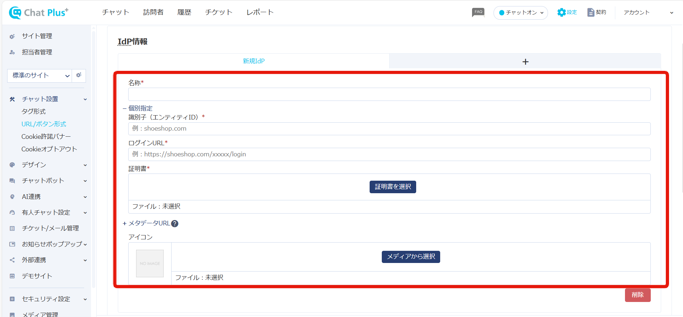This screenshot has width=683, height=317.
Task: Open the レポート menu
Action: click(x=260, y=13)
